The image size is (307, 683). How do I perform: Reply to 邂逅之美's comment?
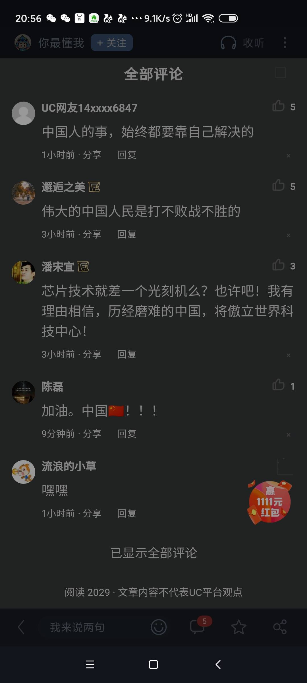(x=127, y=234)
